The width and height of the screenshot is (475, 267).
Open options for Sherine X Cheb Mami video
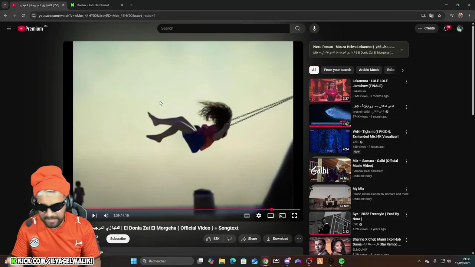[x=407, y=240]
